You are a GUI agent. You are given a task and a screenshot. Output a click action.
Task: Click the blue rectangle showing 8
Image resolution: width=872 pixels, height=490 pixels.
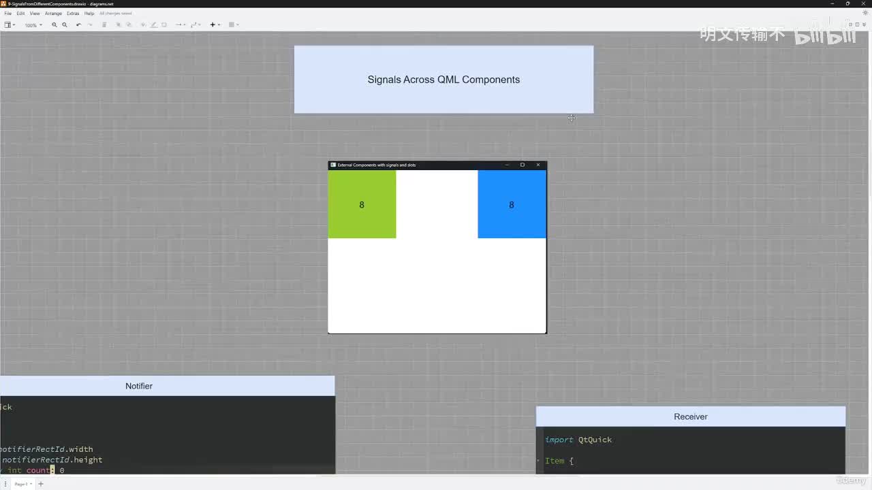512,204
